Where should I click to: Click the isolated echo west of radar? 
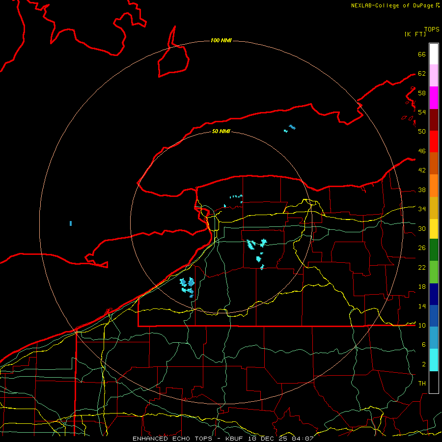pos(71,223)
